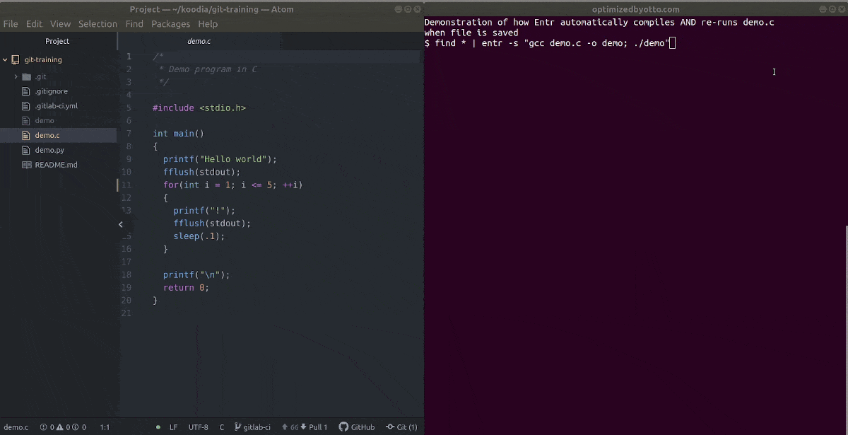The width and height of the screenshot is (848, 435).
Task: Click the int main() line
Action: (178, 134)
